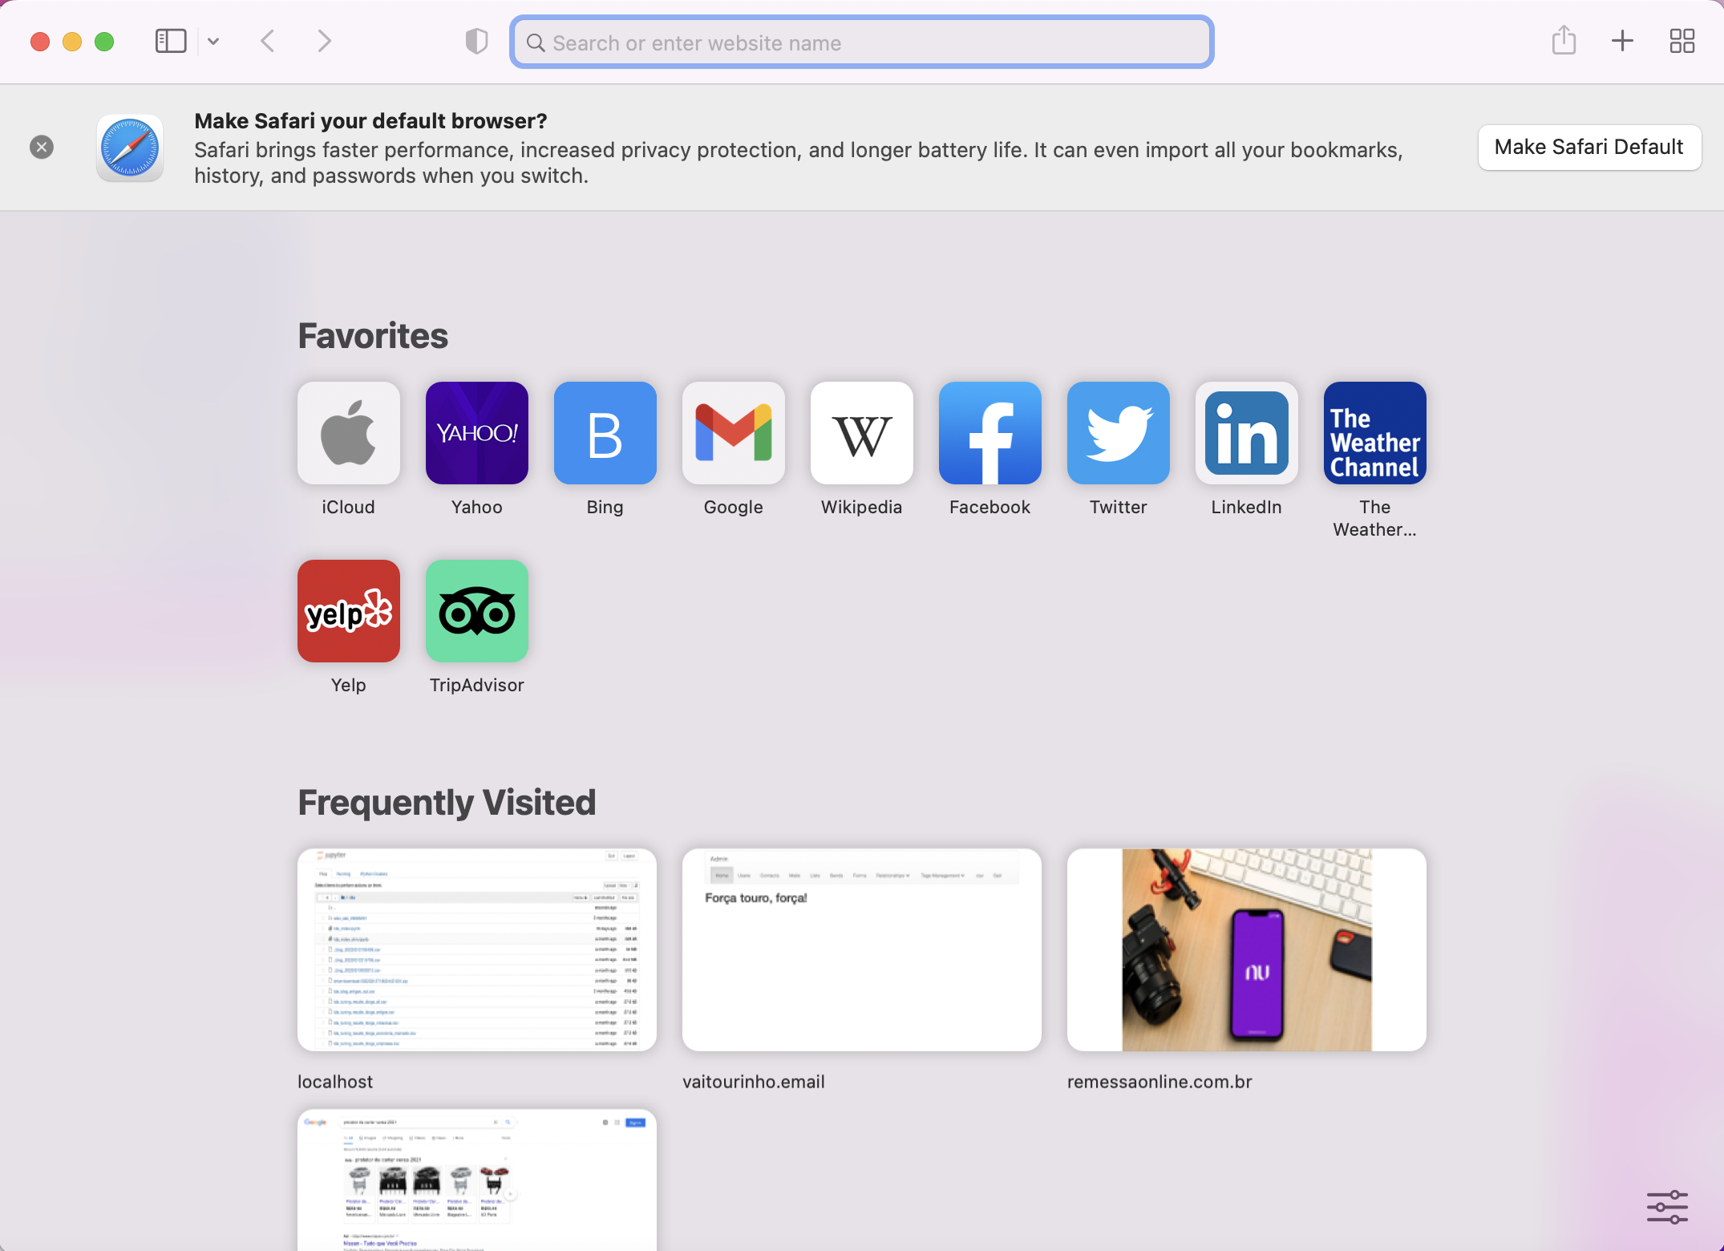Dismiss Make Safari default banner
Image resolution: width=1724 pixels, height=1251 pixels.
click(42, 148)
